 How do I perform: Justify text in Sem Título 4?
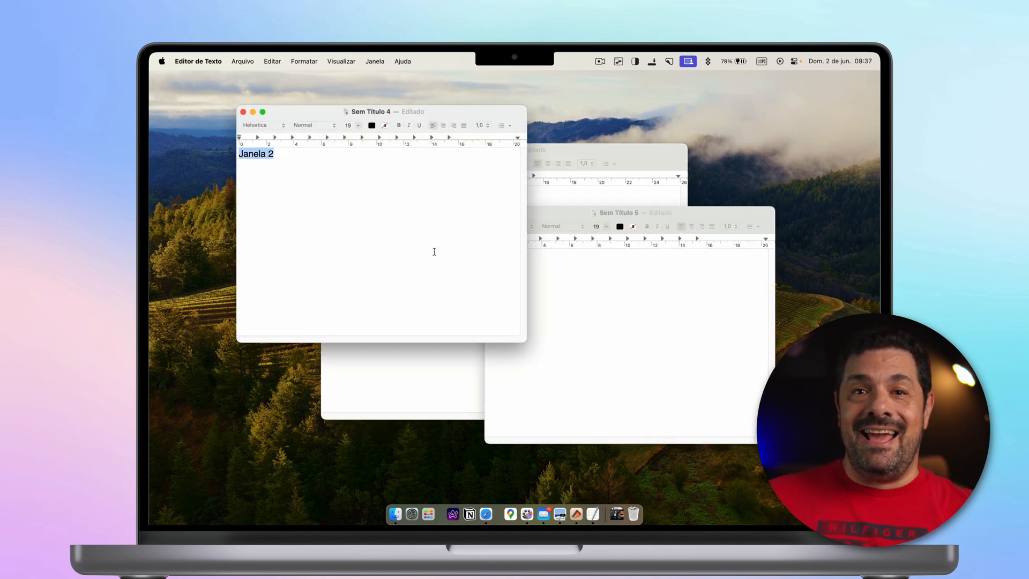click(x=464, y=125)
